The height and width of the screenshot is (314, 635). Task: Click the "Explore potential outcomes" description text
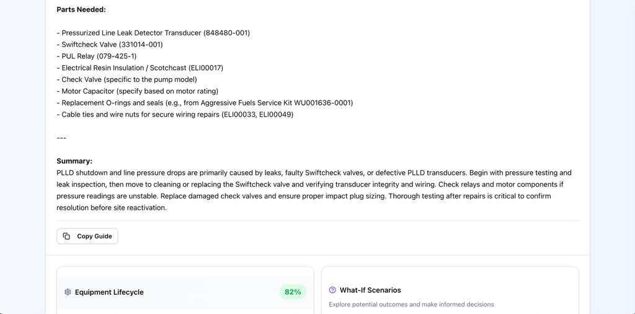[x=411, y=305]
